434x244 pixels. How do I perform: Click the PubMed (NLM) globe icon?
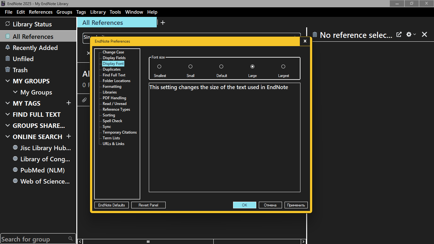pos(15,170)
